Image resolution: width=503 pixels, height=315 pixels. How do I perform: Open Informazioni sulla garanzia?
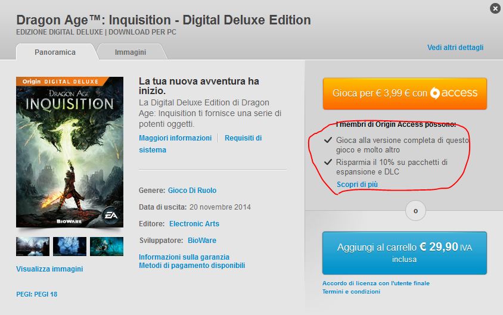pyautogui.click(x=184, y=257)
